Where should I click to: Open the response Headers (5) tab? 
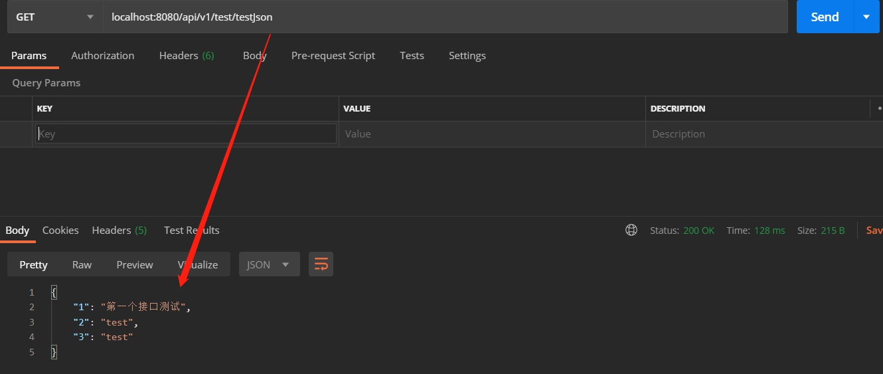(120, 231)
